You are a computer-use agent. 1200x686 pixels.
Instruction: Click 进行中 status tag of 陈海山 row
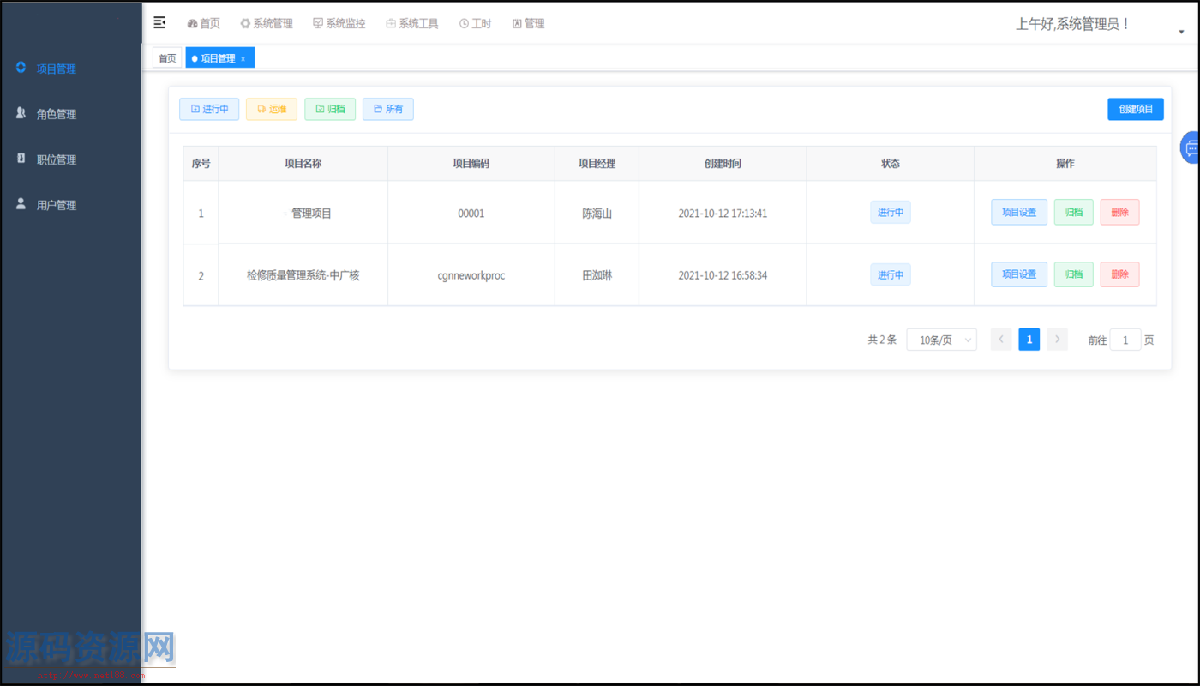click(x=891, y=212)
